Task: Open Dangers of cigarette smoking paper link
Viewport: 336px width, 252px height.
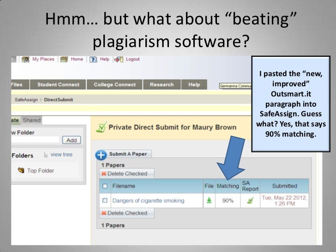Action: pyautogui.click(x=148, y=201)
